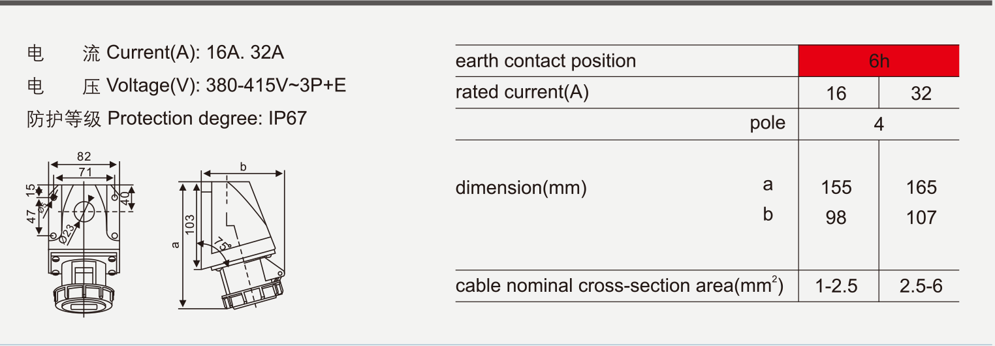The width and height of the screenshot is (995, 346).
Task: Click the red 6h cell
Action: [x=879, y=61]
